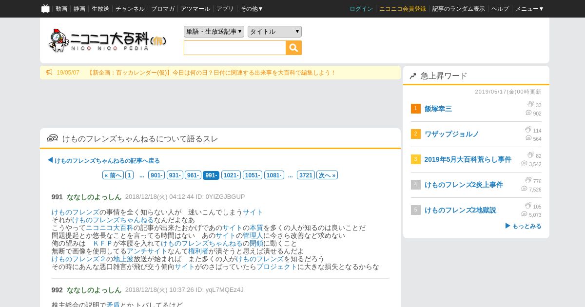Click the ニコニコ大百科 link in post 991
Viewport: 585px width, 307px height.
point(110,228)
